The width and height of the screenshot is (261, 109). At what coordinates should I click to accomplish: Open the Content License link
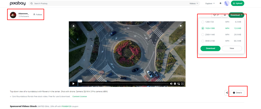coord(80,96)
